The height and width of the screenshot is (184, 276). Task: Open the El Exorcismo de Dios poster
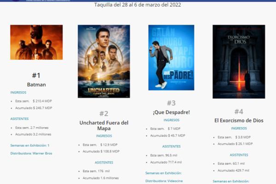(x=239, y=61)
